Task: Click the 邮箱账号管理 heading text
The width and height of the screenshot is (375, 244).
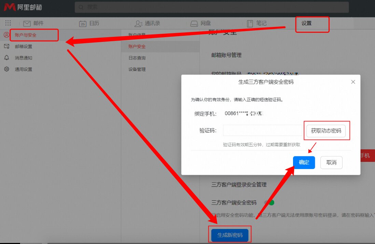Action: point(226,55)
